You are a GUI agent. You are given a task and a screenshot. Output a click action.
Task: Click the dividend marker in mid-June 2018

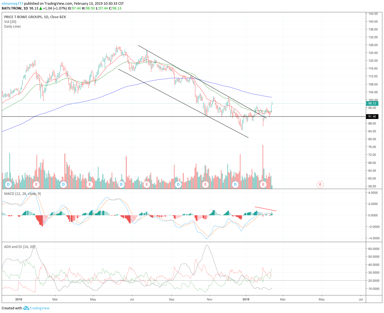pos(121,184)
